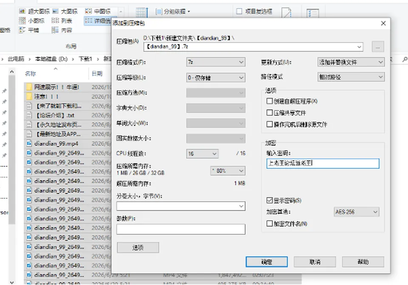Image resolution: width=408 pixels, height=285 pixels.
Task: Expand the 分卷大小 combo box
Action: (181, 206)
